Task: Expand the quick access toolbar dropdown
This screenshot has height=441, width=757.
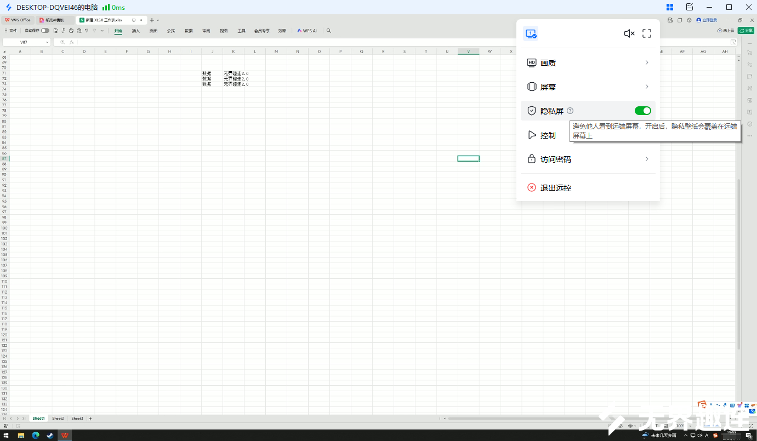Action: point(102,31)
